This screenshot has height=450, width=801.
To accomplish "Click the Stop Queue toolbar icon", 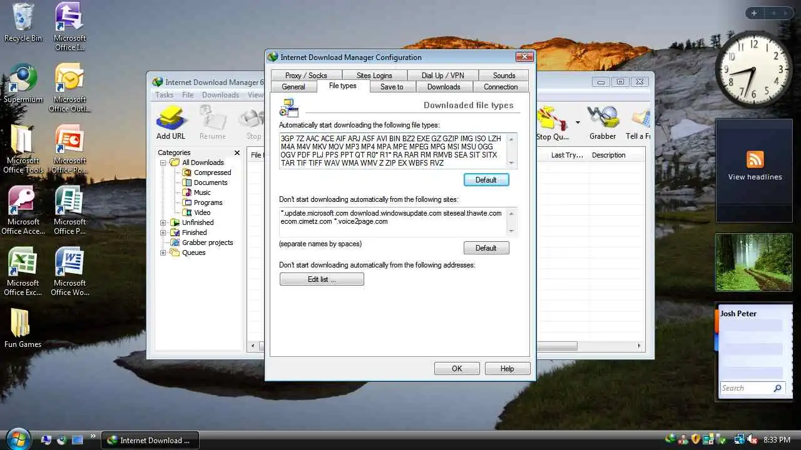I will [552, 123].
